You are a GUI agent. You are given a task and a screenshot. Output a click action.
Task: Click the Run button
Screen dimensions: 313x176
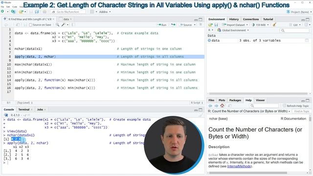point(162,25)
